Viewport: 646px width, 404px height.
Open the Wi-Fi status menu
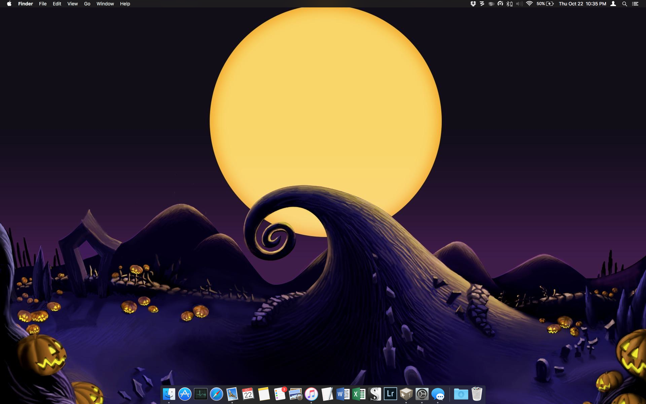pyautogui.click(x=529, y=4)
